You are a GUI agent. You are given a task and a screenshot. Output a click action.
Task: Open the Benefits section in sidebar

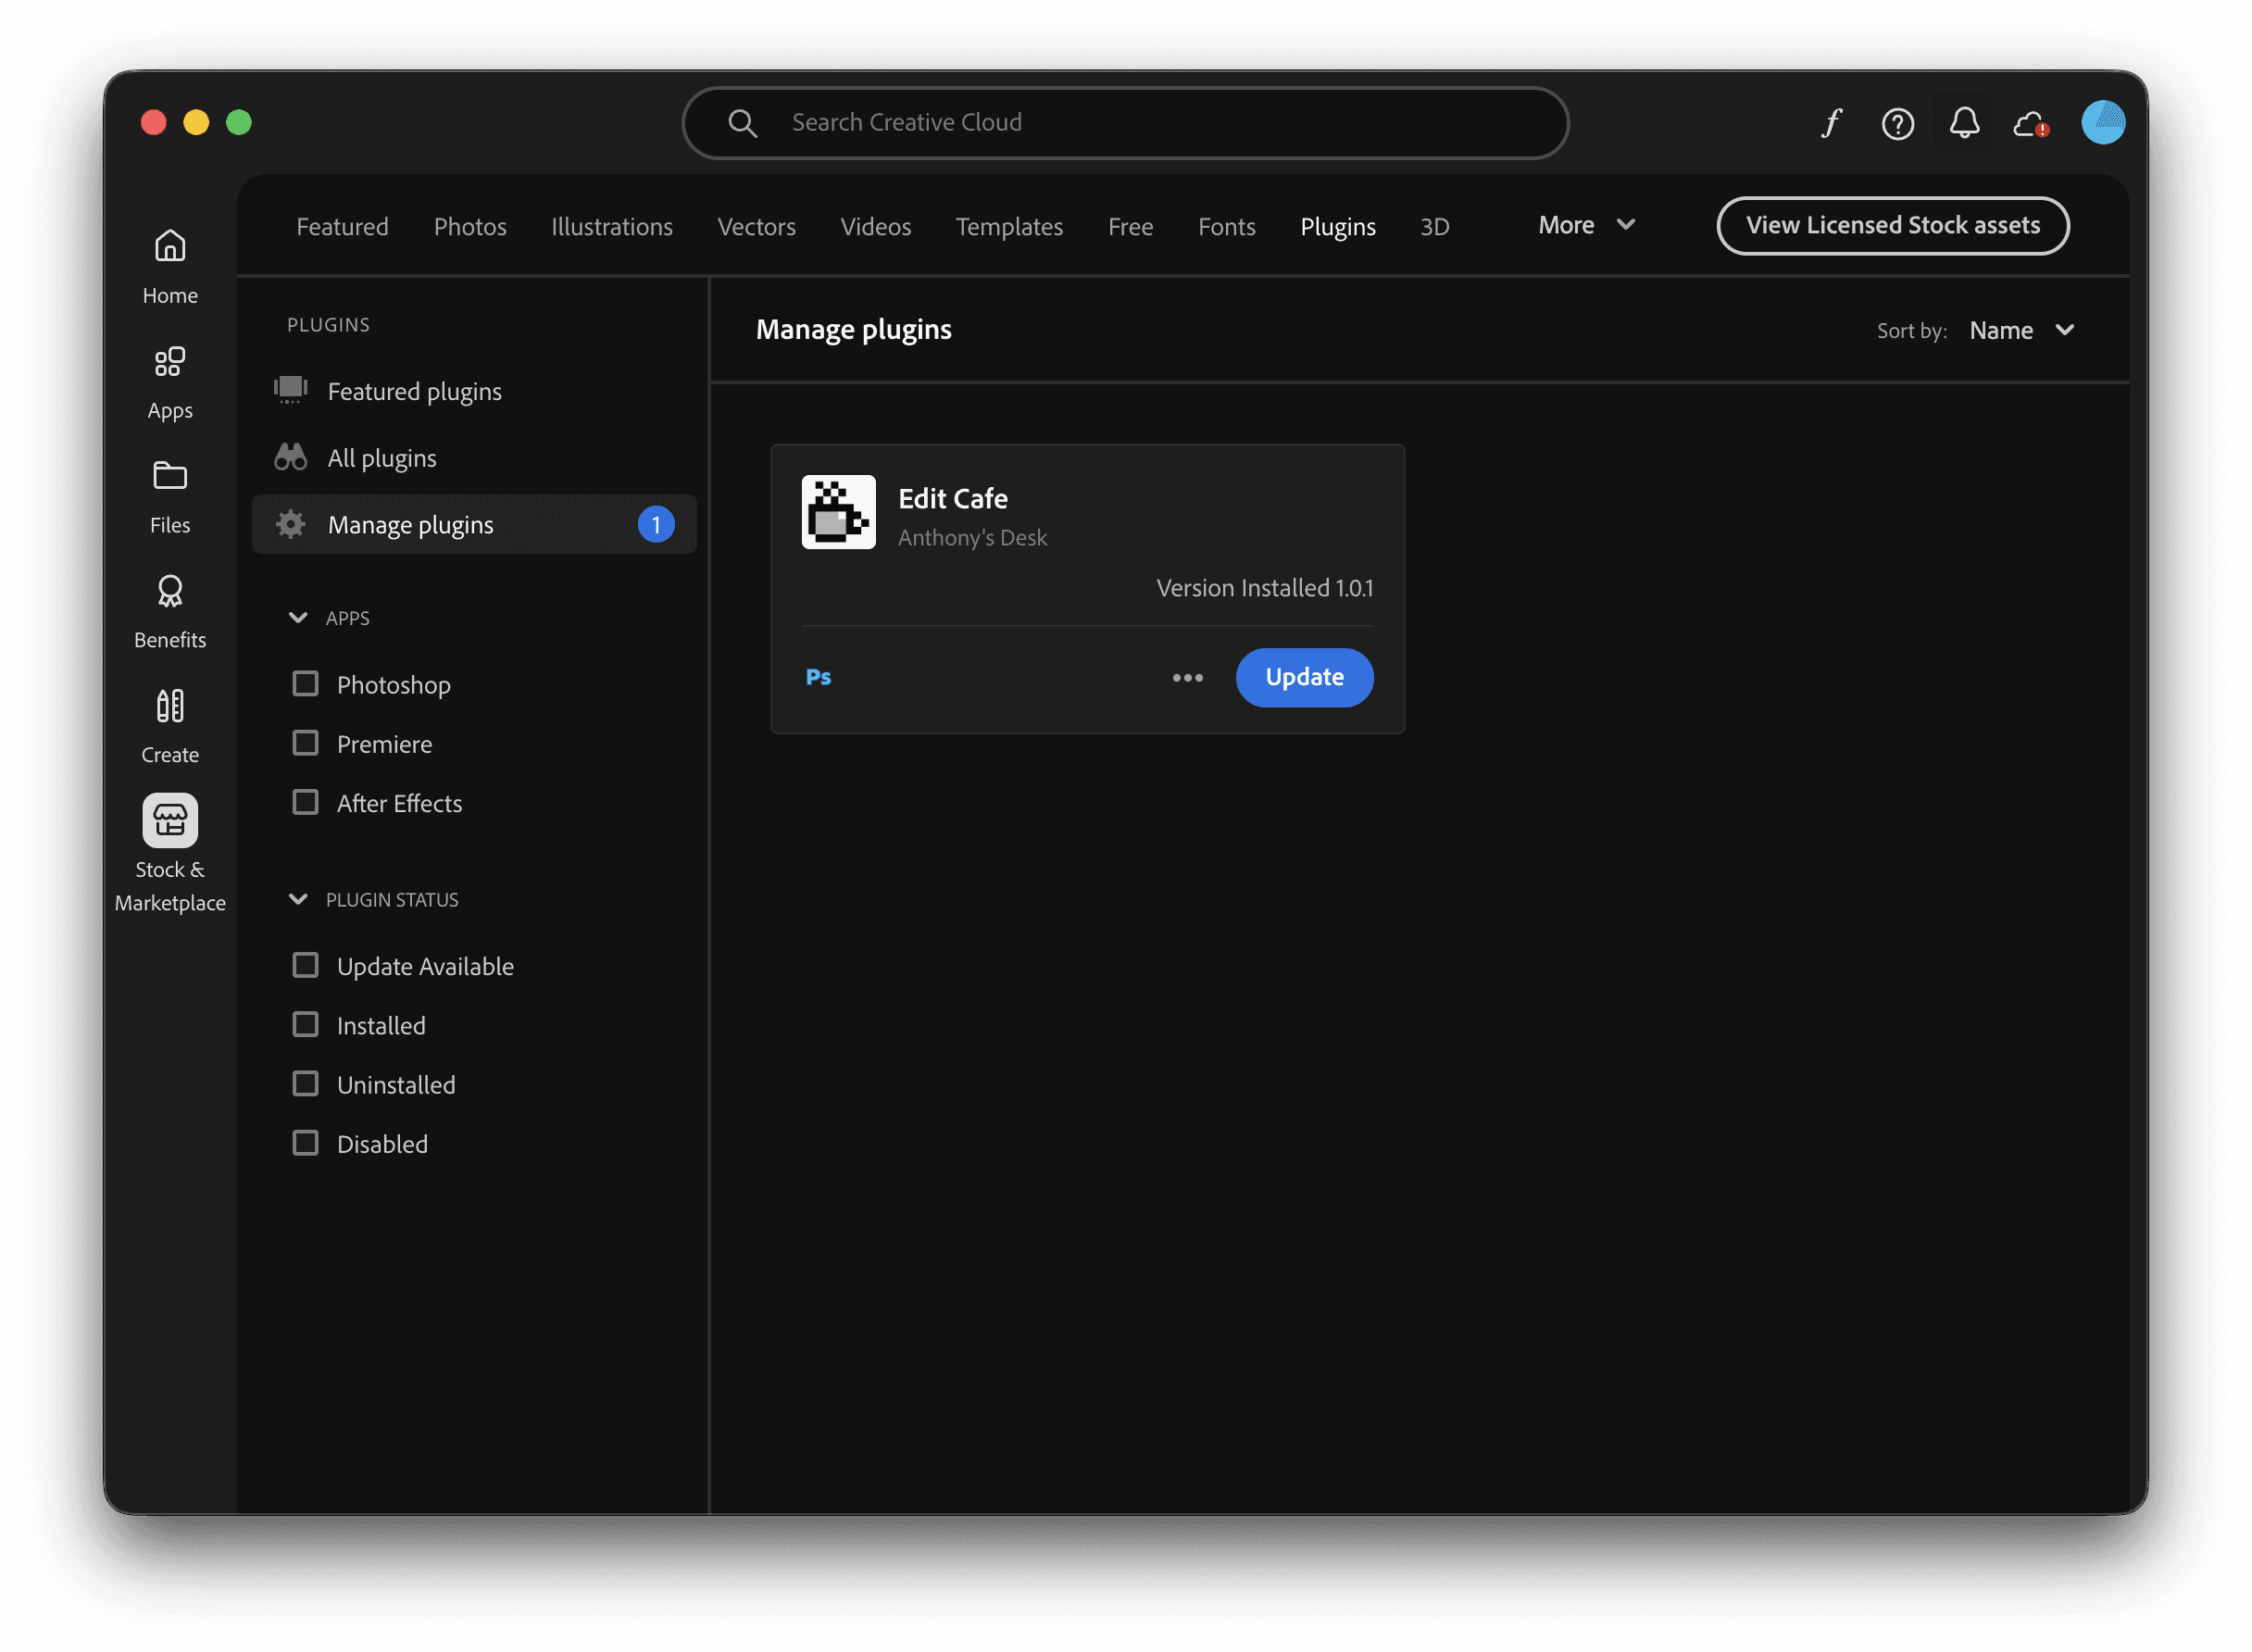[x=170, y=612]
